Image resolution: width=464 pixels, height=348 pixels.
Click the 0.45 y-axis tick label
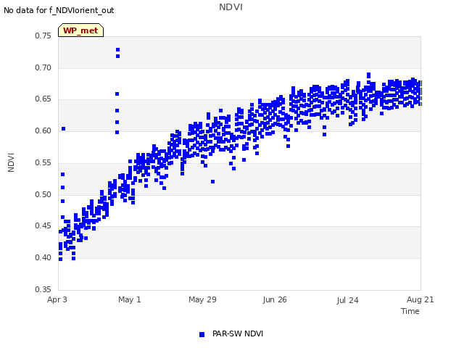coord(43,225)
